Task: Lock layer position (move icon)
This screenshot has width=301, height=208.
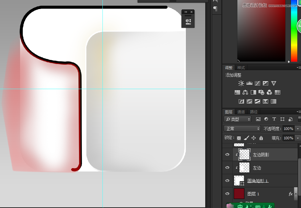Action: pyautogui.click(x=253, y=138)
